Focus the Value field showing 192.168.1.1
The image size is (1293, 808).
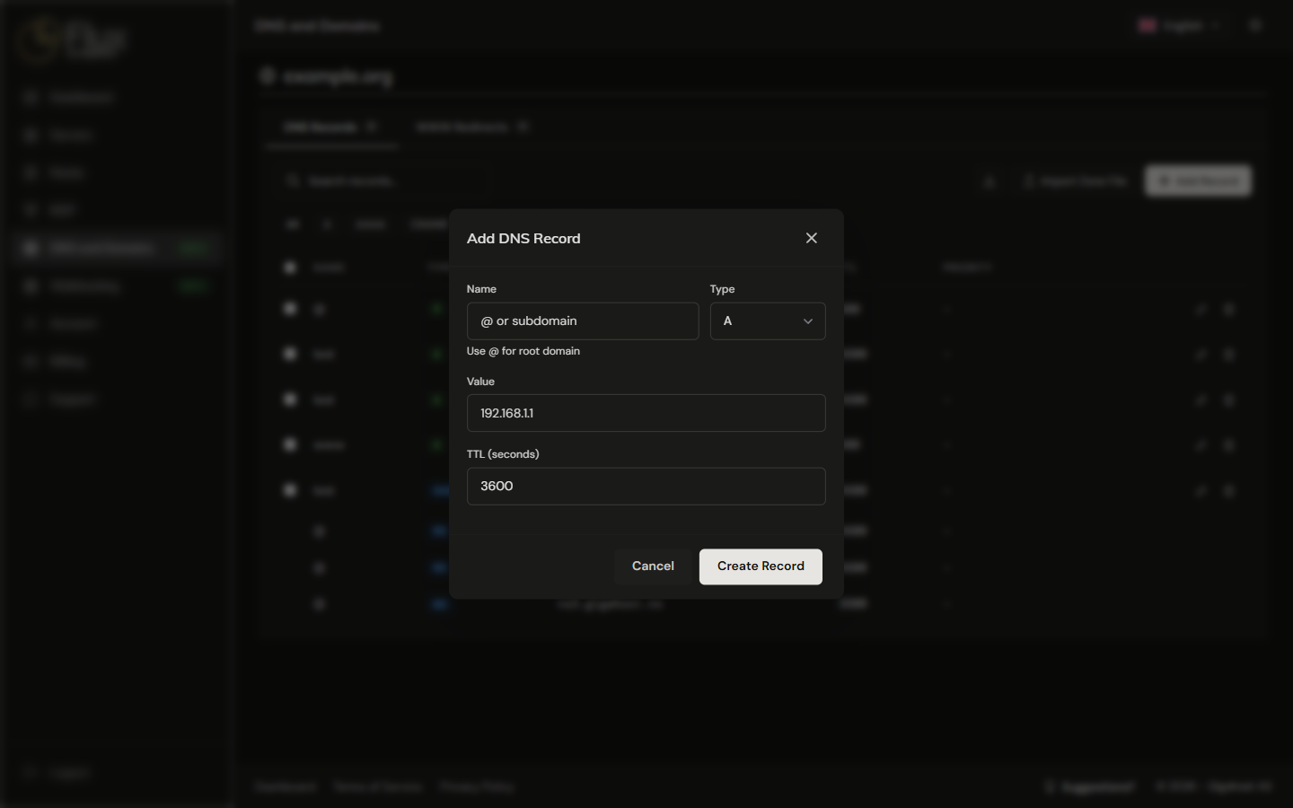[x=646, y=413]
